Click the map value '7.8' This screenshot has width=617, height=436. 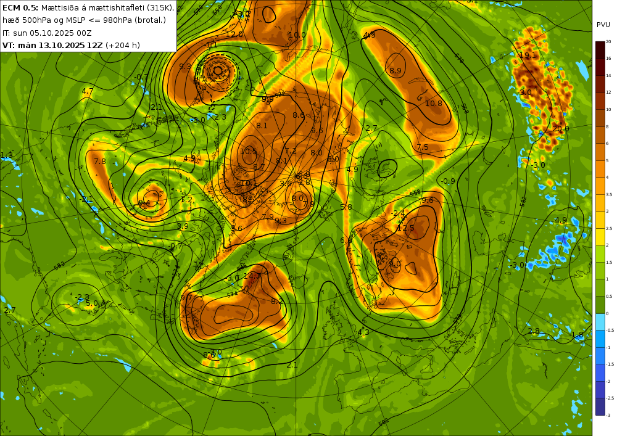click(x=100, y=161)
